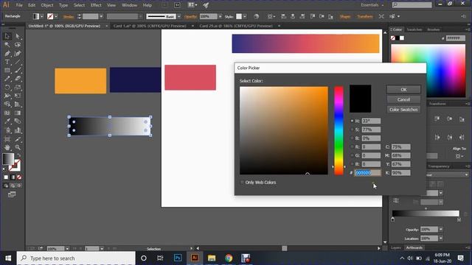Select the R red radio button
Screen dimensions: 472x265
(x=352, y=147)
